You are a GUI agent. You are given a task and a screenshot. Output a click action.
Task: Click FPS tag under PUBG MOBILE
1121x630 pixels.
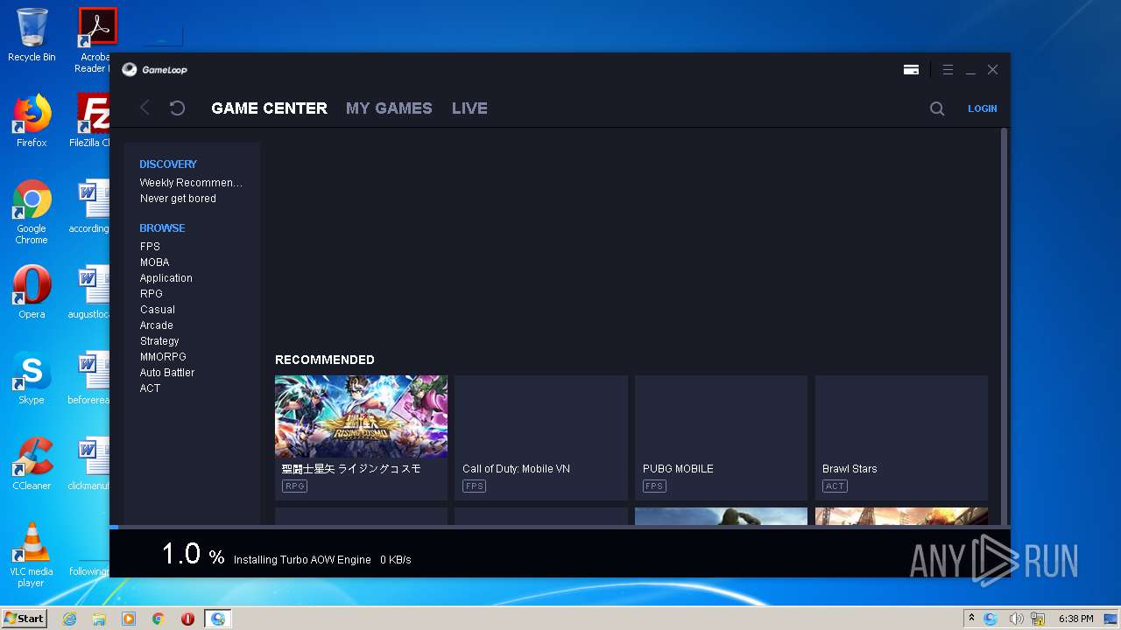click(x=654, y=486)
